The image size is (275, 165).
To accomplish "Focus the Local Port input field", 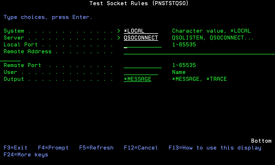I will pos(142,45).
